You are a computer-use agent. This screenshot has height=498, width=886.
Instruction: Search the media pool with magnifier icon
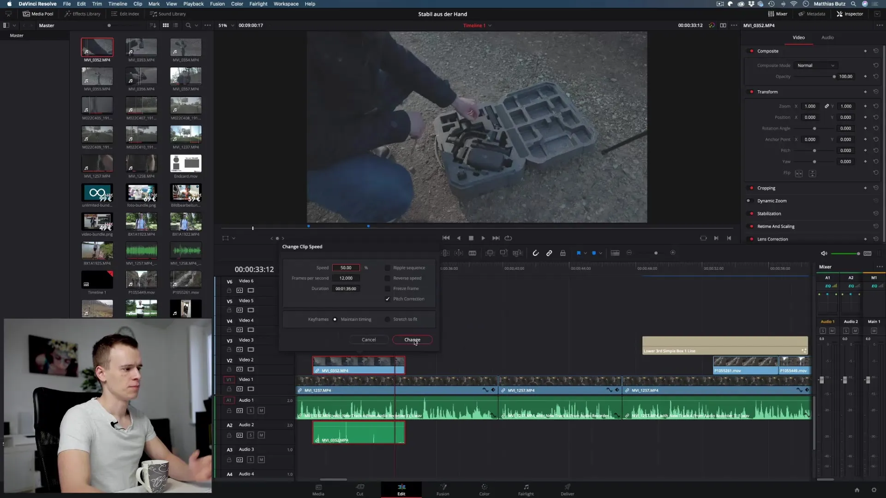pos(188,25)
